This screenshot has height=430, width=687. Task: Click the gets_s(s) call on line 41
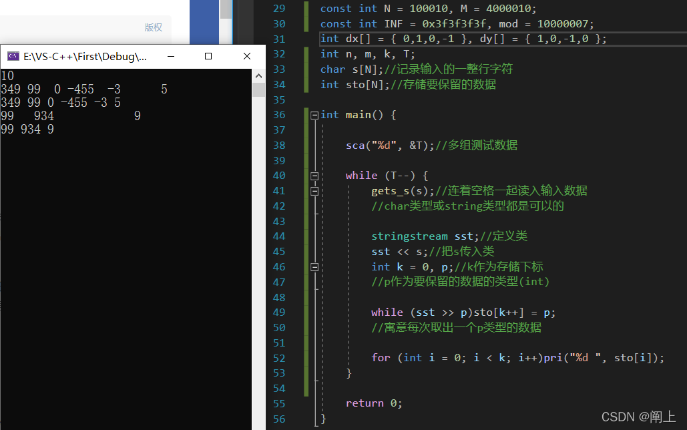tap(403, 191)
